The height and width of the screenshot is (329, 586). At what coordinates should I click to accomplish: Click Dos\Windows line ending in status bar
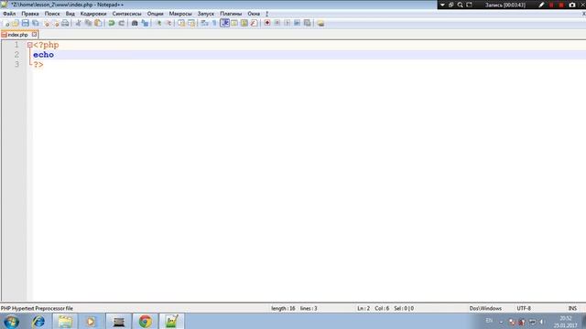(485, 309)
